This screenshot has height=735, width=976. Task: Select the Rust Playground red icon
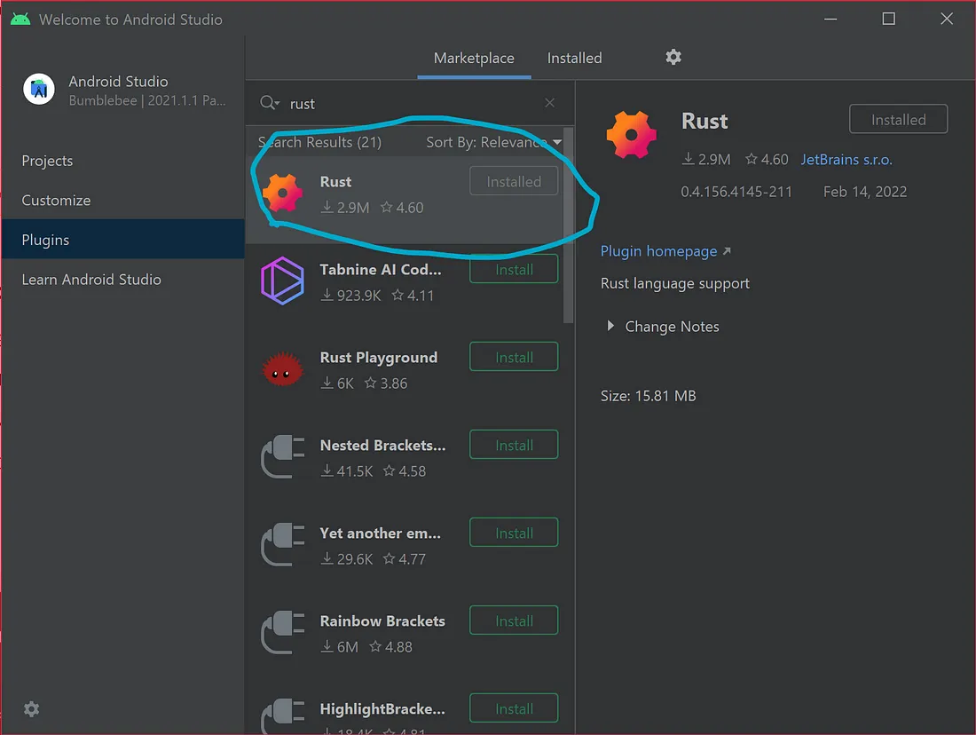(x=282, y=369)
